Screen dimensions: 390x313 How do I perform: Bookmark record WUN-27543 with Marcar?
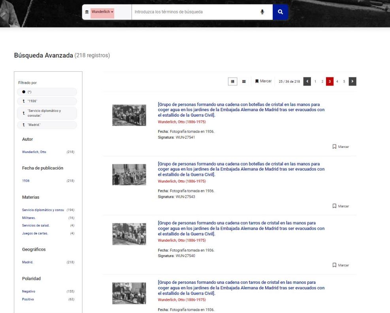tap(341, 206)
